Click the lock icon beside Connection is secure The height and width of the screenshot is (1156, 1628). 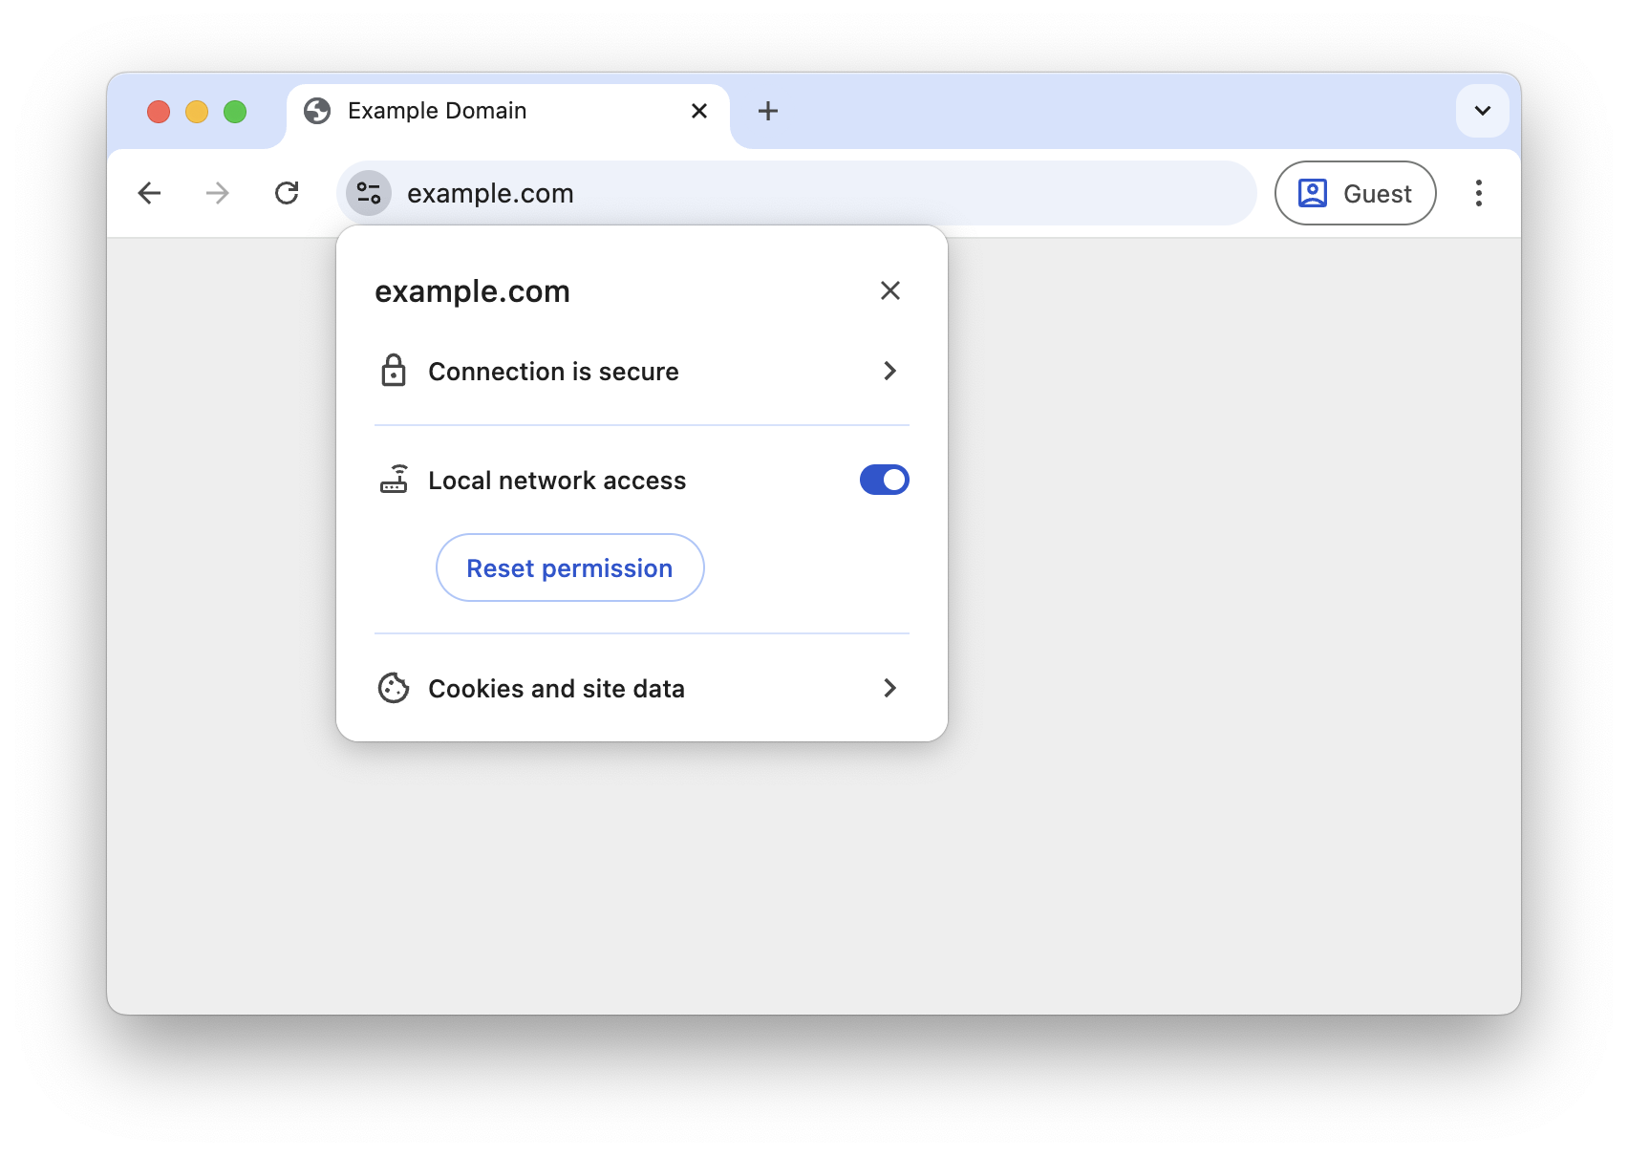pyautogui.click(x=394, y=371)
